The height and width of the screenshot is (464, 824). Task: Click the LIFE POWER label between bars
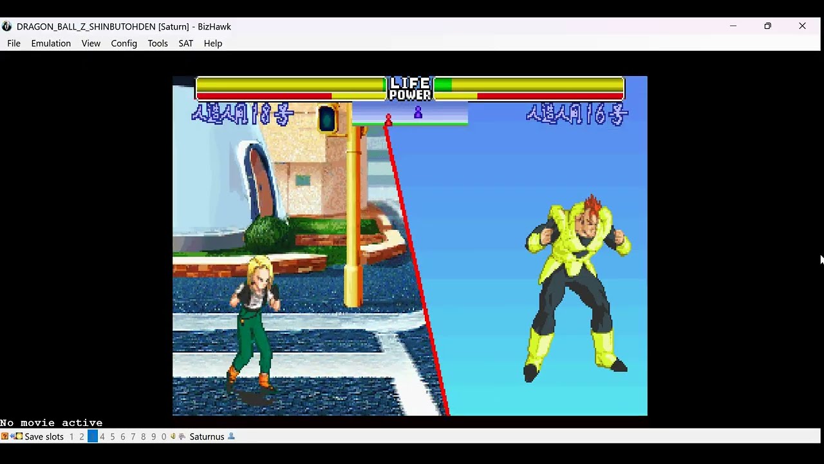pyautogui.click(x=410, y=89)
